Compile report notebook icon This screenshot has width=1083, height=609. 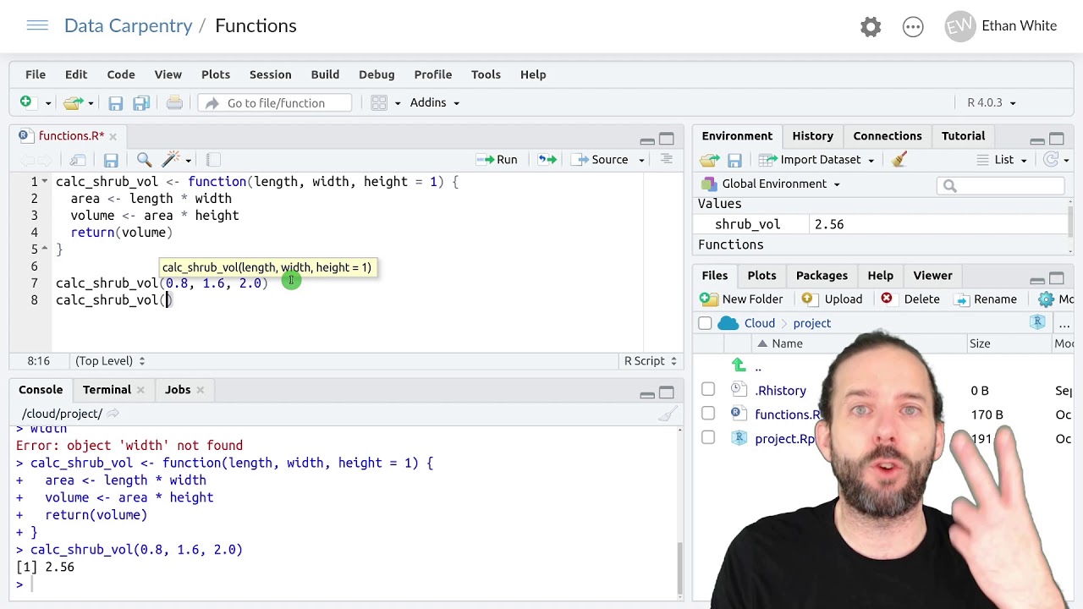(x=213, y=159)
